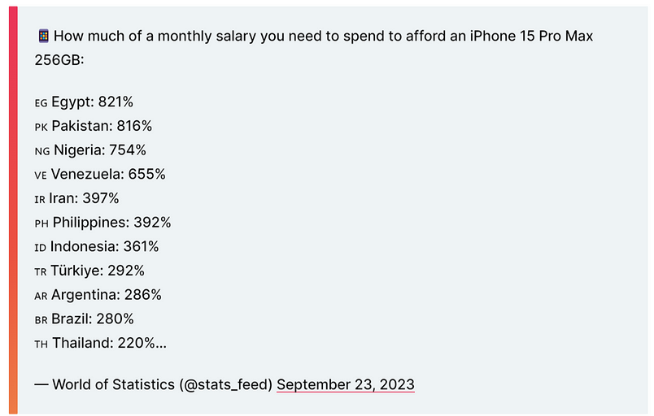Screen dimensions: 654x416
Task: Click the "Türkiye: 292%" text
Action: [x=98, y=271]
